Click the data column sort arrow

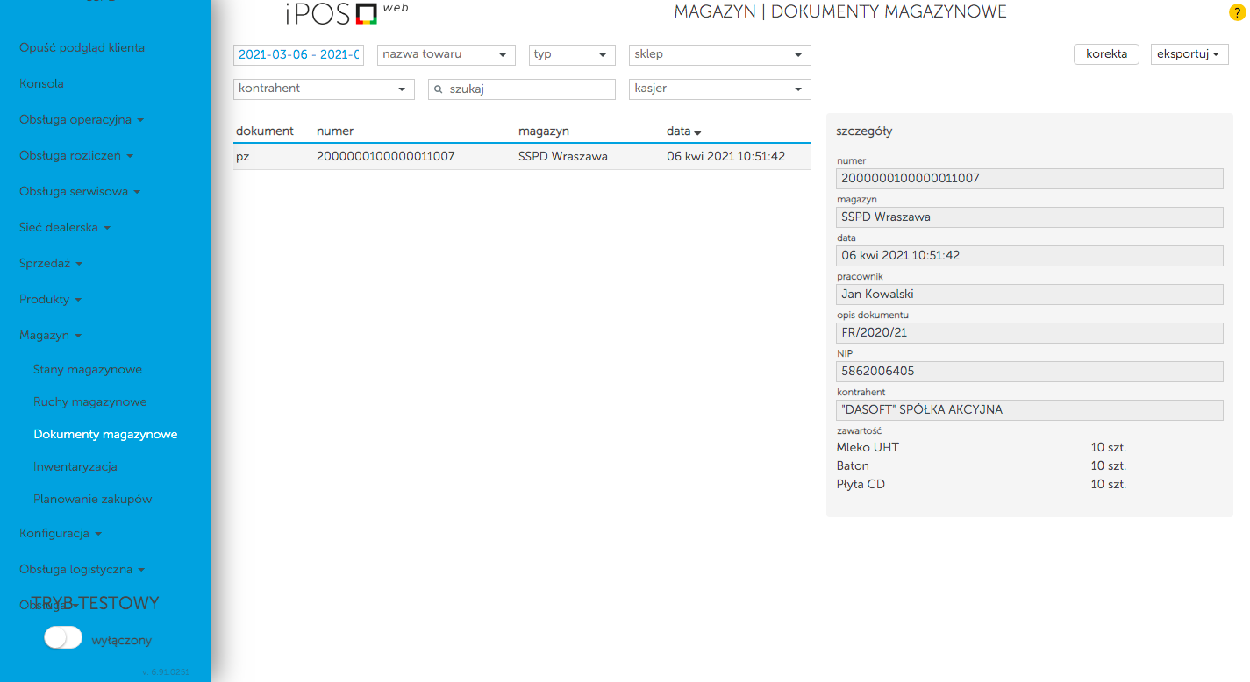697,132
